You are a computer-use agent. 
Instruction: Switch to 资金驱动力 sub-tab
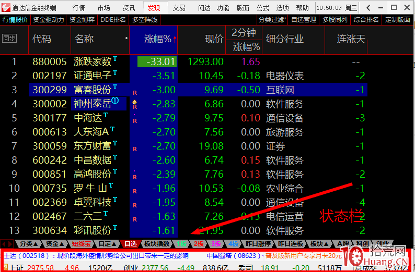(x=49, y=20)
